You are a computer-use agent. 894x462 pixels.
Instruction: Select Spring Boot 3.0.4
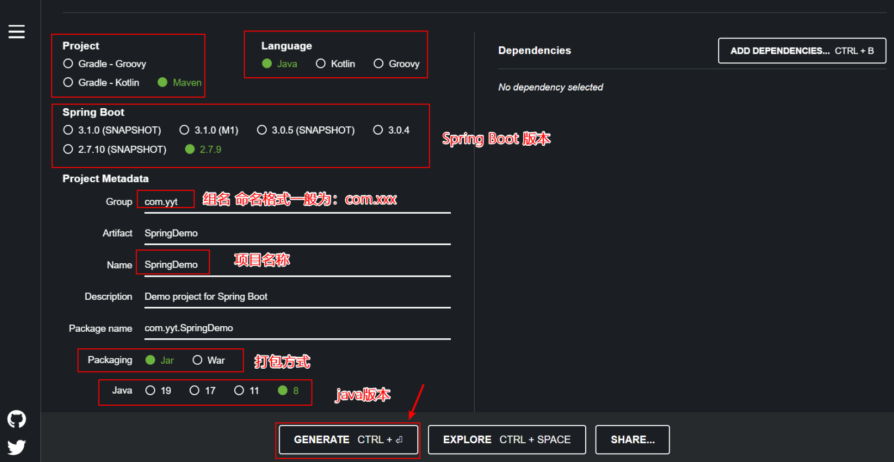(391, 130)
